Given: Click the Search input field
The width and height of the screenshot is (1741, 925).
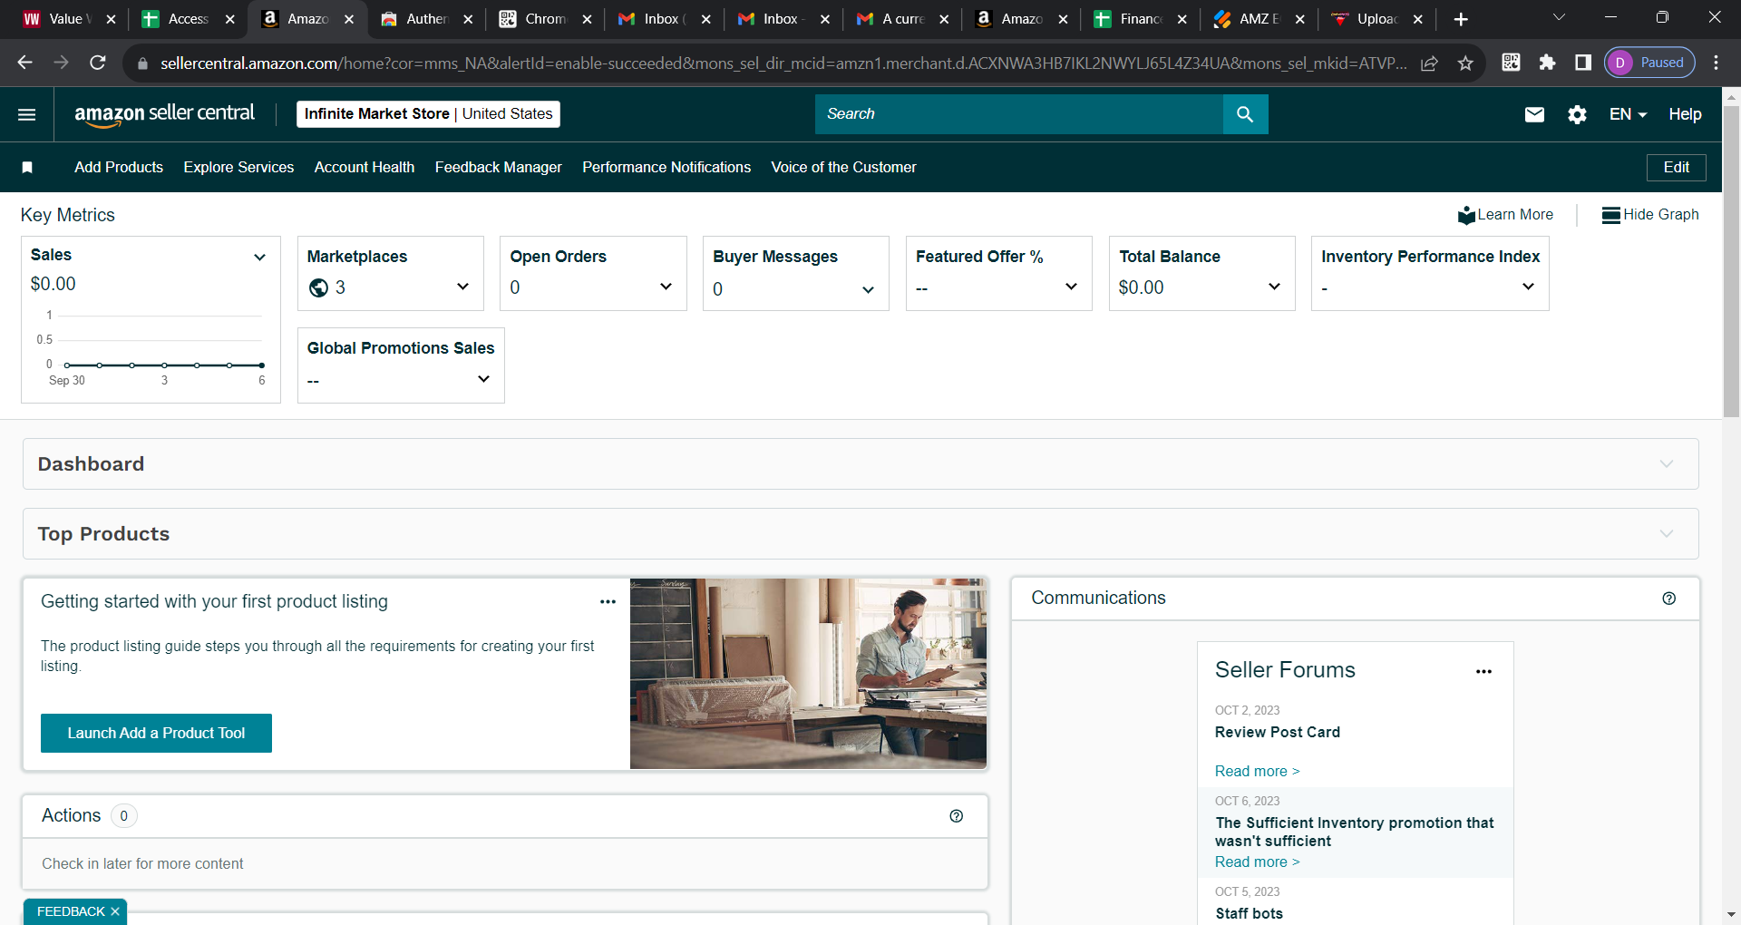Looking at the screenshot, I should [1018, 114].
